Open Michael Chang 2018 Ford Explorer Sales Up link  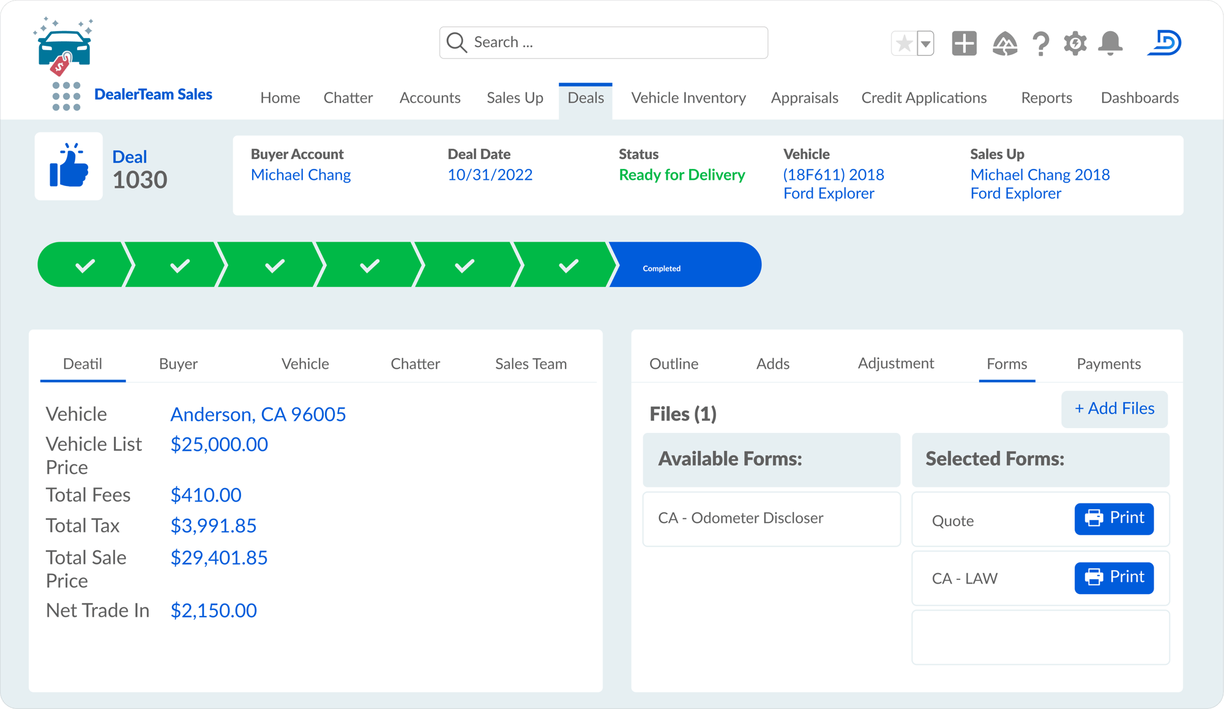[x=1040, y=184]
